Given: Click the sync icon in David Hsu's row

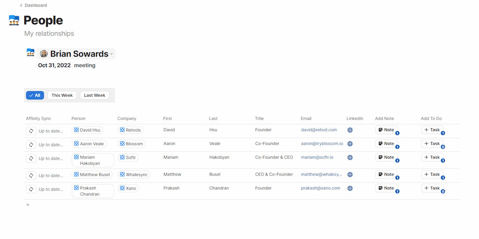Looking at the screenshot, I should pos(31,131).
